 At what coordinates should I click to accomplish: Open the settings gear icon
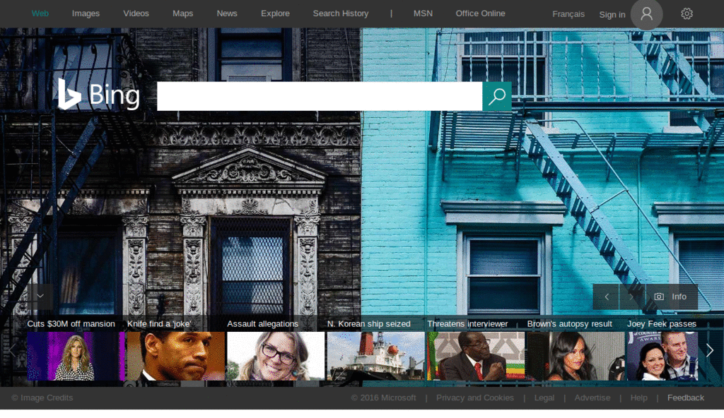point(687,14)
